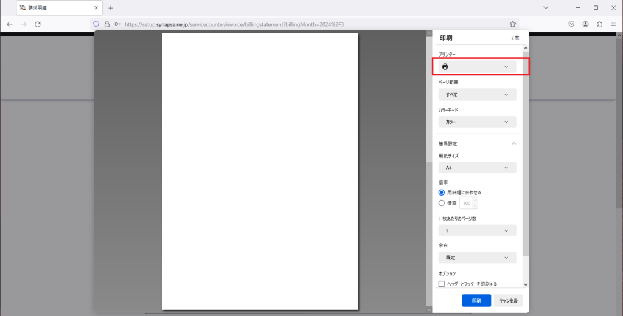The width and height of the screenshot is (623, 316).
Task: View site security via padlock icon
Action: pos(107,24)
